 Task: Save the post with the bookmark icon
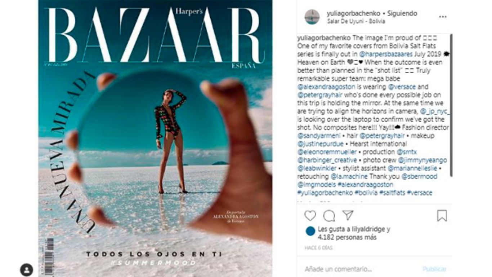[442, 216]
